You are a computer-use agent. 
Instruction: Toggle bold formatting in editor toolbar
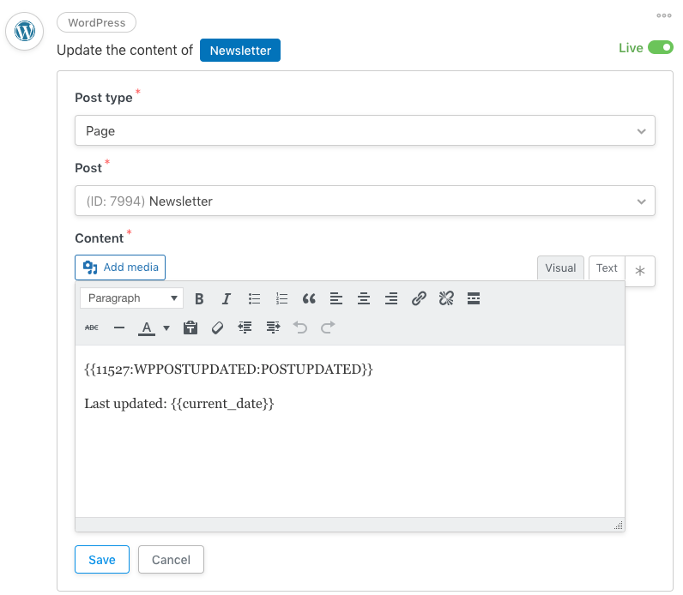point(199,298)
